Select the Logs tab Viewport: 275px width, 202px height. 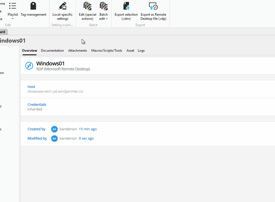click(x=141, y=51)
